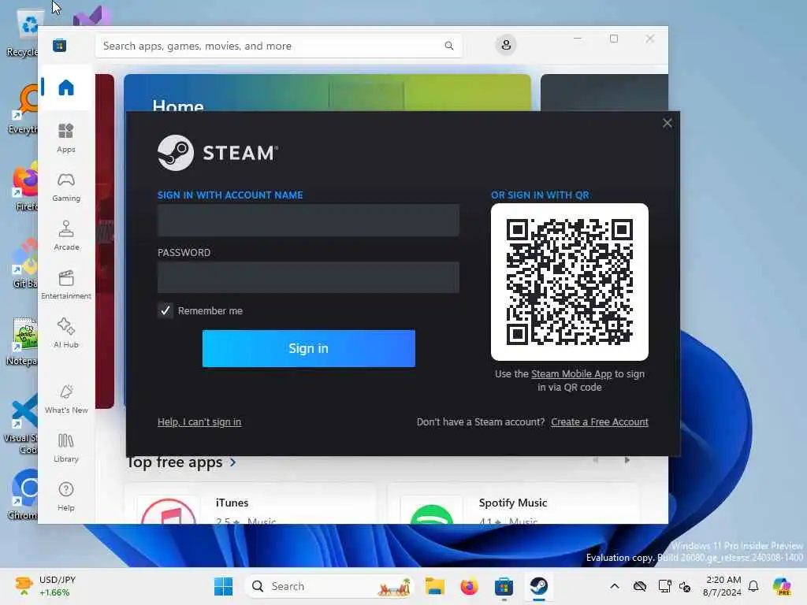
Task: Click the display tray icon
Action: (664, 586)
